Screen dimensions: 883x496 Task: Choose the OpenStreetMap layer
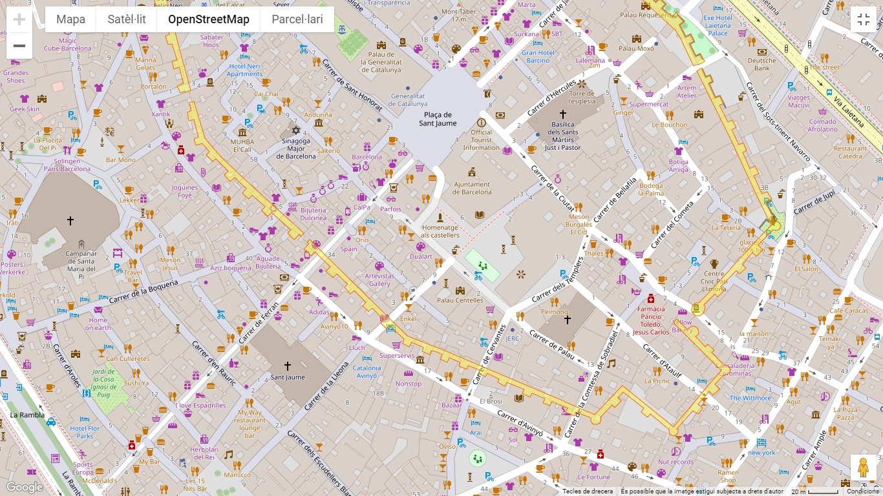click(x=208, y=19)
